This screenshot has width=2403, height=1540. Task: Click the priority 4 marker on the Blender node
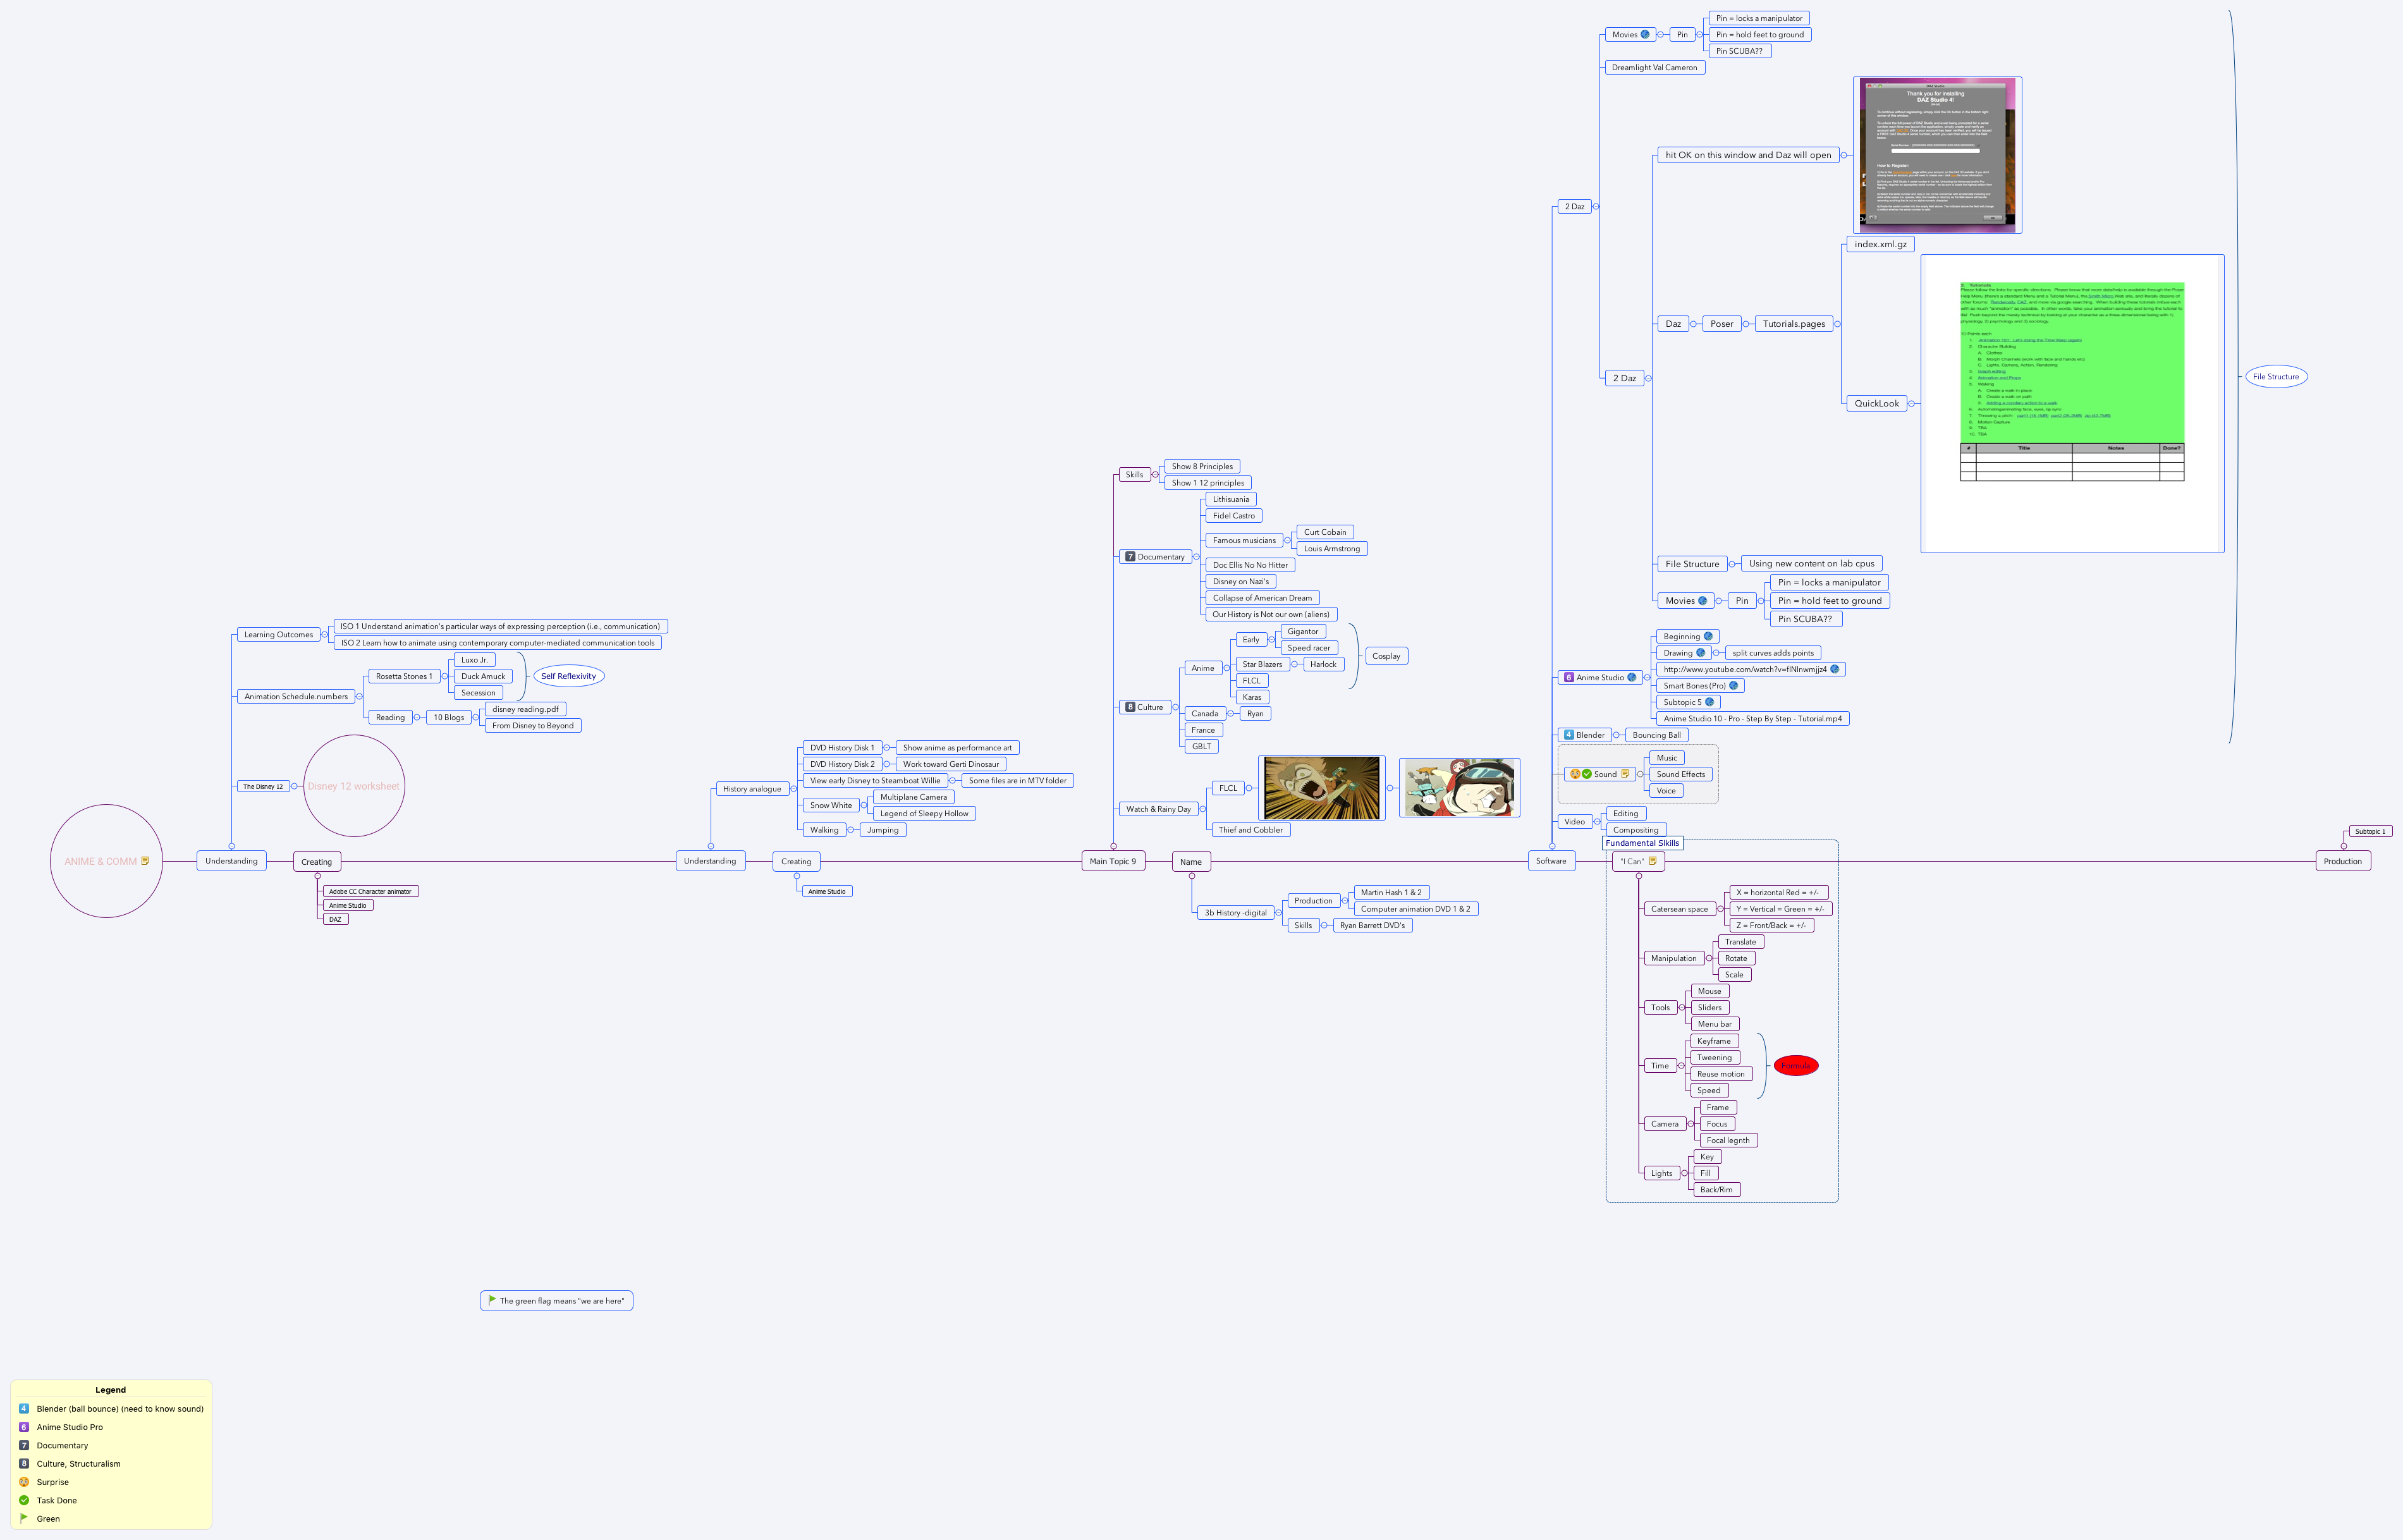[x=1569, y=735]
